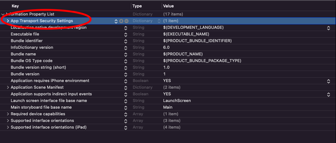Click the Type column header

[x=137, y=6]
